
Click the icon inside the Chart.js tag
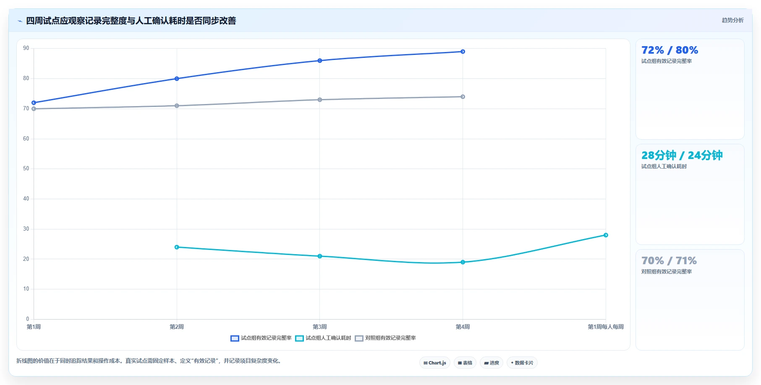tap(426, 363)
